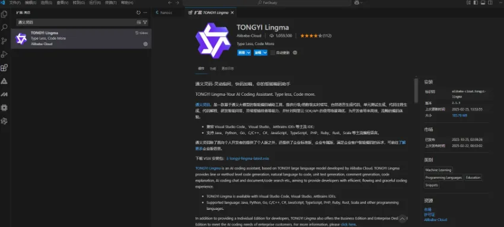This screenshot has height=227, width=504.
Task: Open the license resource link
Action: click(429, 214)
